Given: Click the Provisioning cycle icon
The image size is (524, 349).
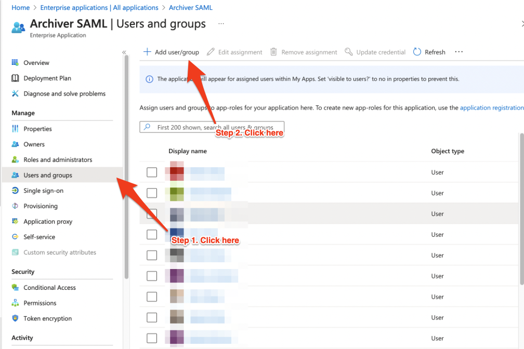Looking at the screenshot, I should pyautogui.click(x=15, y=206).
